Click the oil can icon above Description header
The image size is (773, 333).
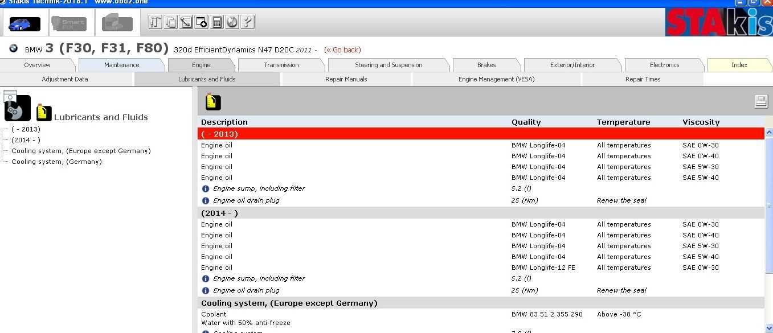(x=212, y=101)
